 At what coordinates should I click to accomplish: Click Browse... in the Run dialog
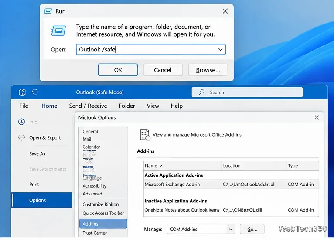coord(208,70)
